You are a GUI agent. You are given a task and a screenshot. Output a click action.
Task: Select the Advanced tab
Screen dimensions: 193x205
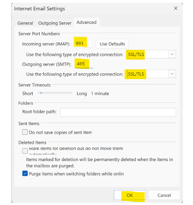tap(86, 22)
